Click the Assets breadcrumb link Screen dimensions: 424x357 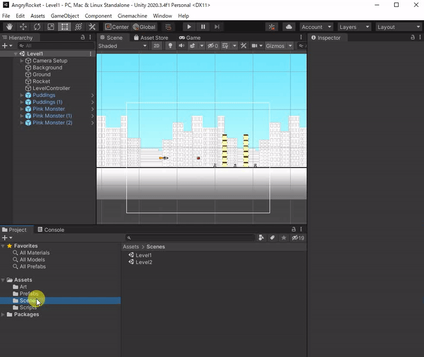coord(131,246)
